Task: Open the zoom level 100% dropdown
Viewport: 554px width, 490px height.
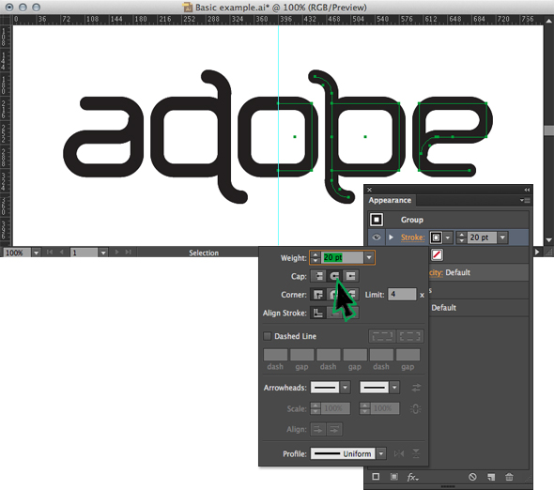Action: coord(36,253)
